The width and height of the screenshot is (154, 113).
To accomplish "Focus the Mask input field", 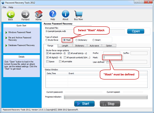I will coord(112,58).
